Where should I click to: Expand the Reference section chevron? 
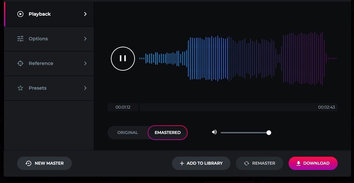tap(85, 63)
